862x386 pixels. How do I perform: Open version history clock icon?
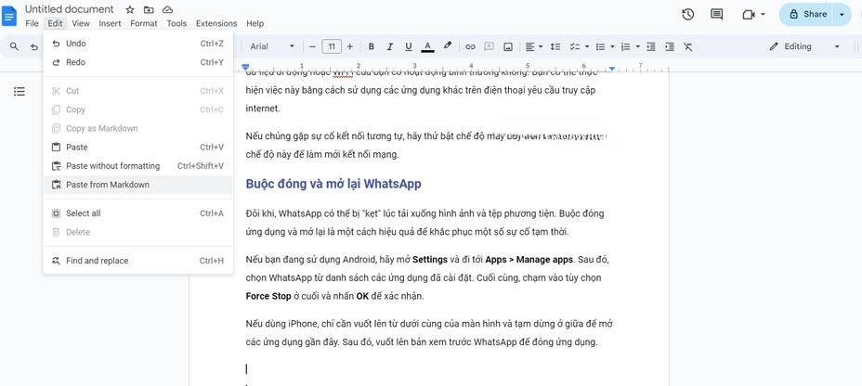tap(687, 15)
